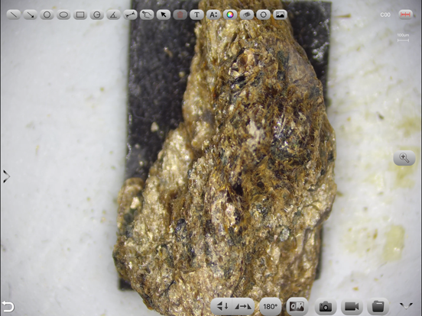Select the point-to-point distance tool
The image size is (422, 316).
click(x=130, y=15)
